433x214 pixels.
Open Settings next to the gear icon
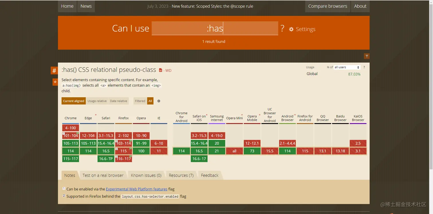[305, 29]
